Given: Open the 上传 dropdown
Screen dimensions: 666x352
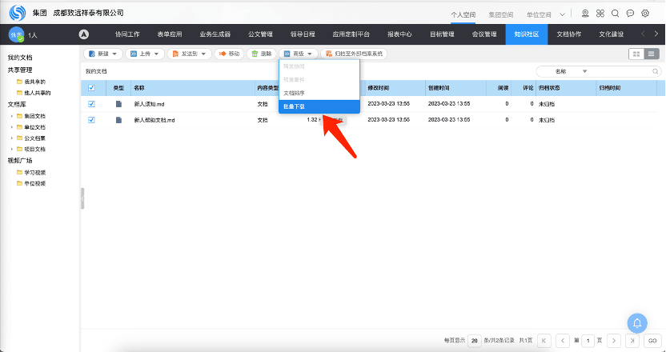Looking at the screenshot, I should [145, 54].
